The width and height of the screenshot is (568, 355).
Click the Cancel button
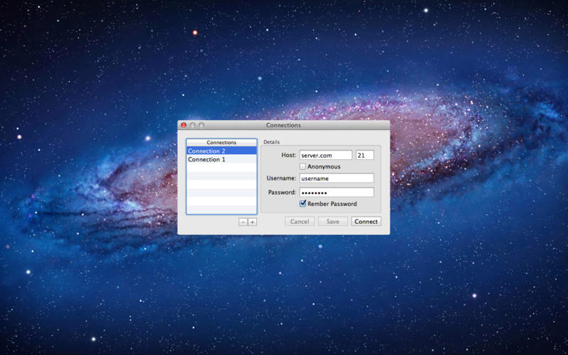[300, 222]
